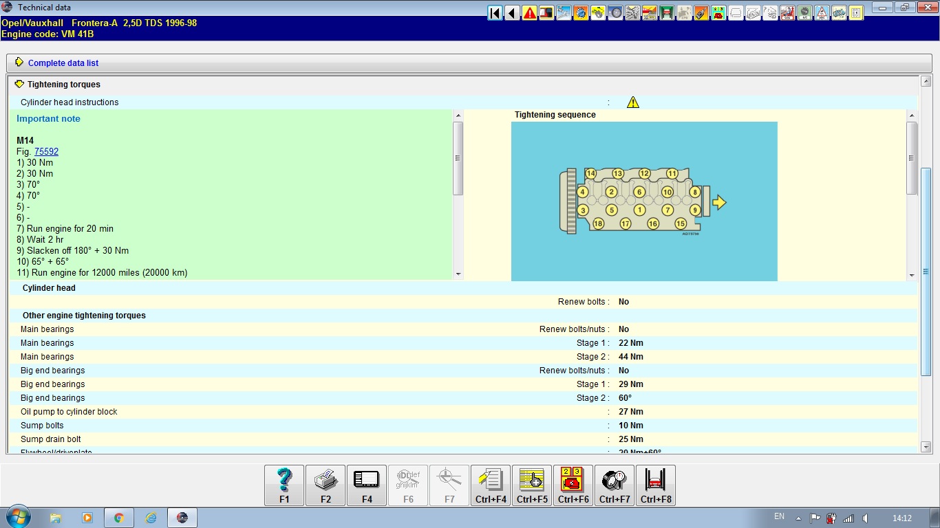Viewport: 940px width, 528px height.
Task: Open the Ctrl+F8 vehicle lift button
Action: (x=656, y=485)
